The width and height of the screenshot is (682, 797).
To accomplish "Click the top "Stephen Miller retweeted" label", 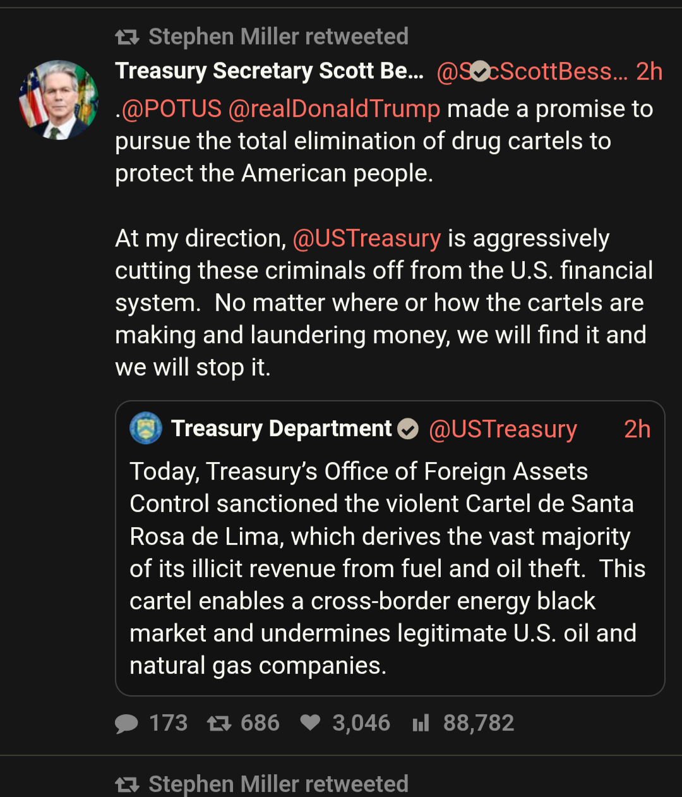I will coord(278,37).
